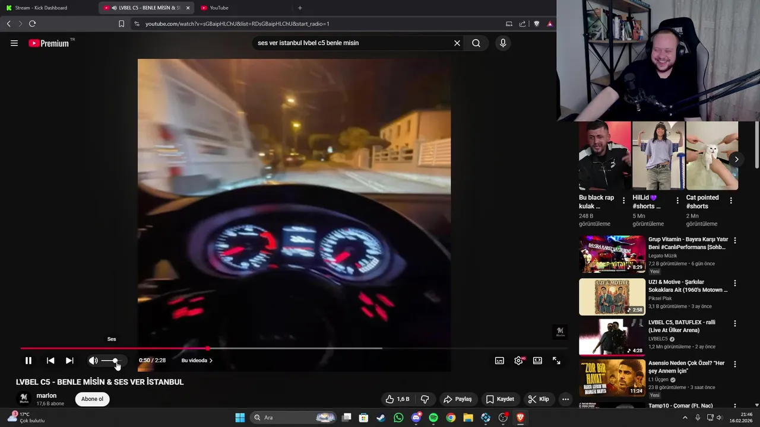Click the LVBEL C5 ralli video thumbnail
The height and width of the screenshot is (427, 760).
point(612,337)
